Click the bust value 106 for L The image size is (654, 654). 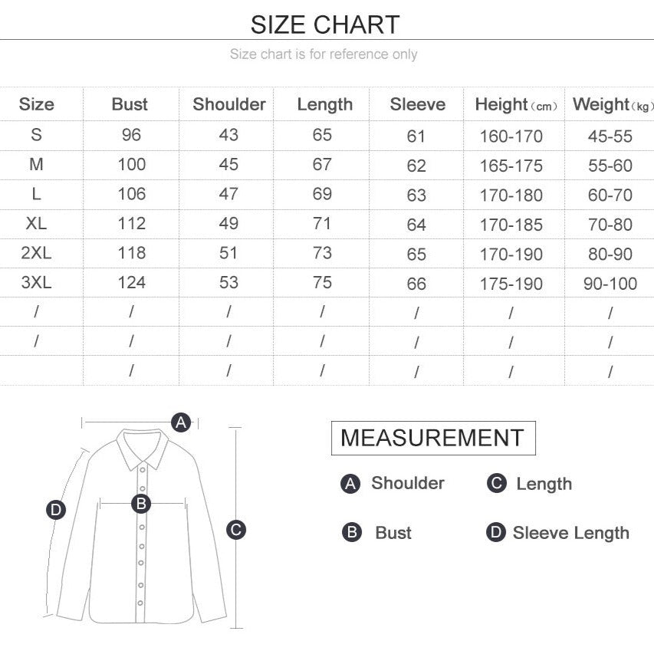131,194
